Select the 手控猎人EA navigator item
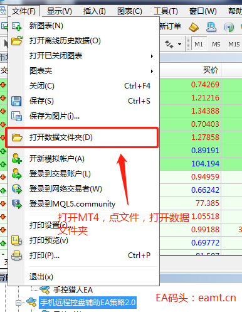Screen dimensions: 242x312 73,290
